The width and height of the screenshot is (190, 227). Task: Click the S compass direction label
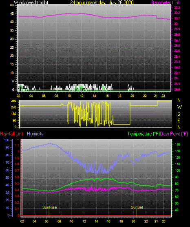point(179,114)
